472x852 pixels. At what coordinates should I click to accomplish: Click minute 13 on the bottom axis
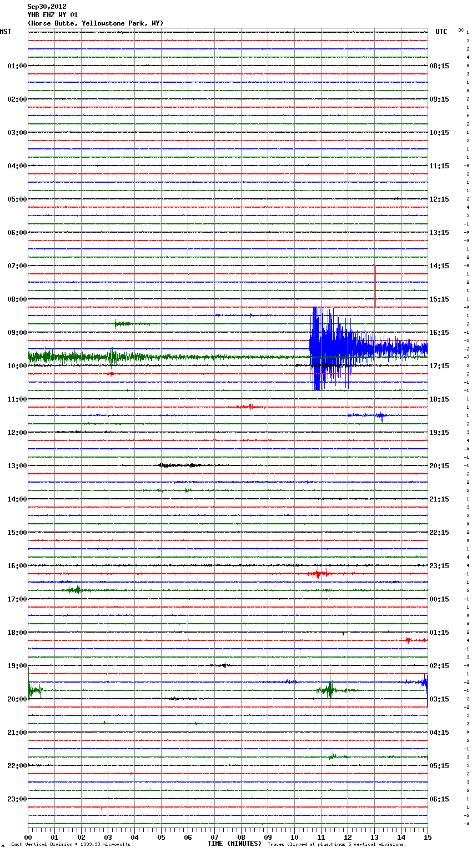pyautogui.click(x=374, y=837)
